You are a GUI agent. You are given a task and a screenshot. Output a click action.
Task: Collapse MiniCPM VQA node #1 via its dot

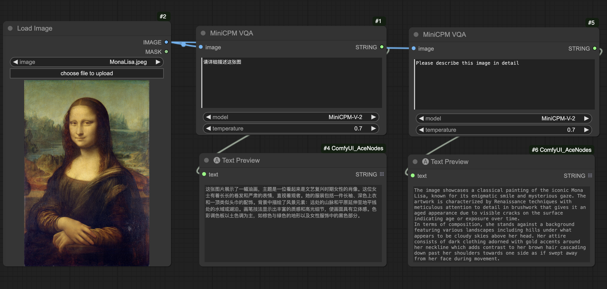coord(203,33)
